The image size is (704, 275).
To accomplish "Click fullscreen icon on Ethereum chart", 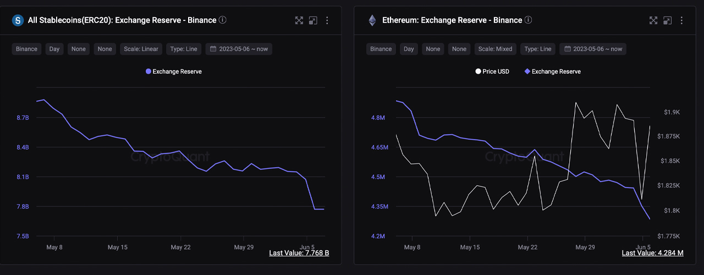I will tap(653, 20).
